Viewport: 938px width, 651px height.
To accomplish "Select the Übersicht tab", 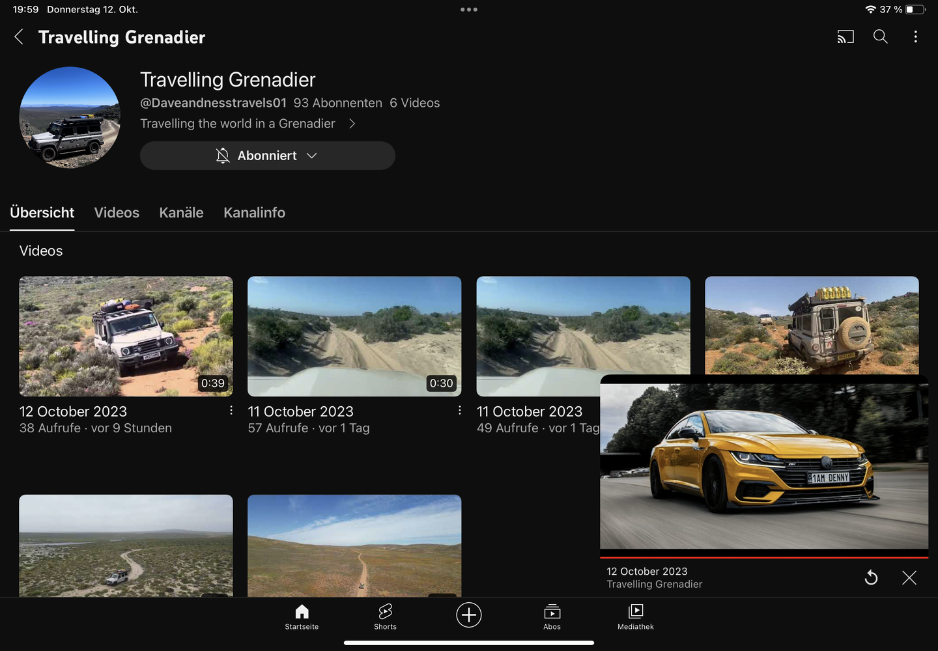I will (42, 213).
